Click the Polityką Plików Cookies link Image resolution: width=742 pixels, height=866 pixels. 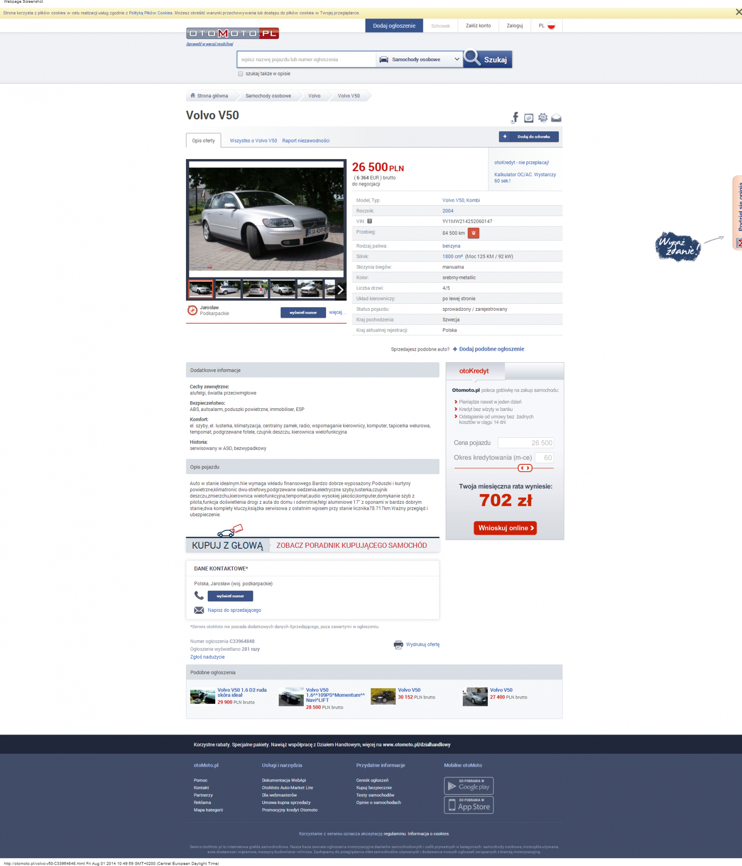151,13
